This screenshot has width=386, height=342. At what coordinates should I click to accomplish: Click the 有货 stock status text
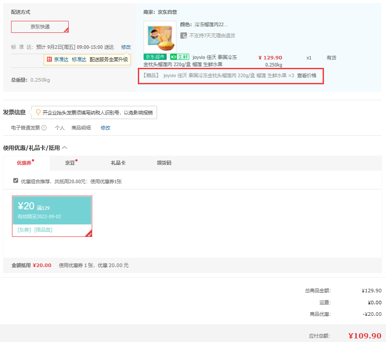click(x=331, y=58)
